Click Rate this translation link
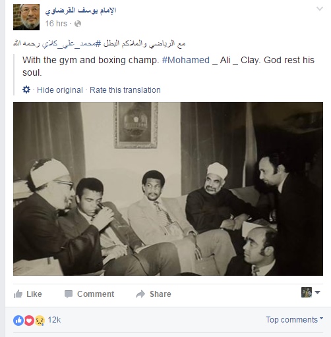The width and height of the screenshot is (331, 337). tap(125, 90)
